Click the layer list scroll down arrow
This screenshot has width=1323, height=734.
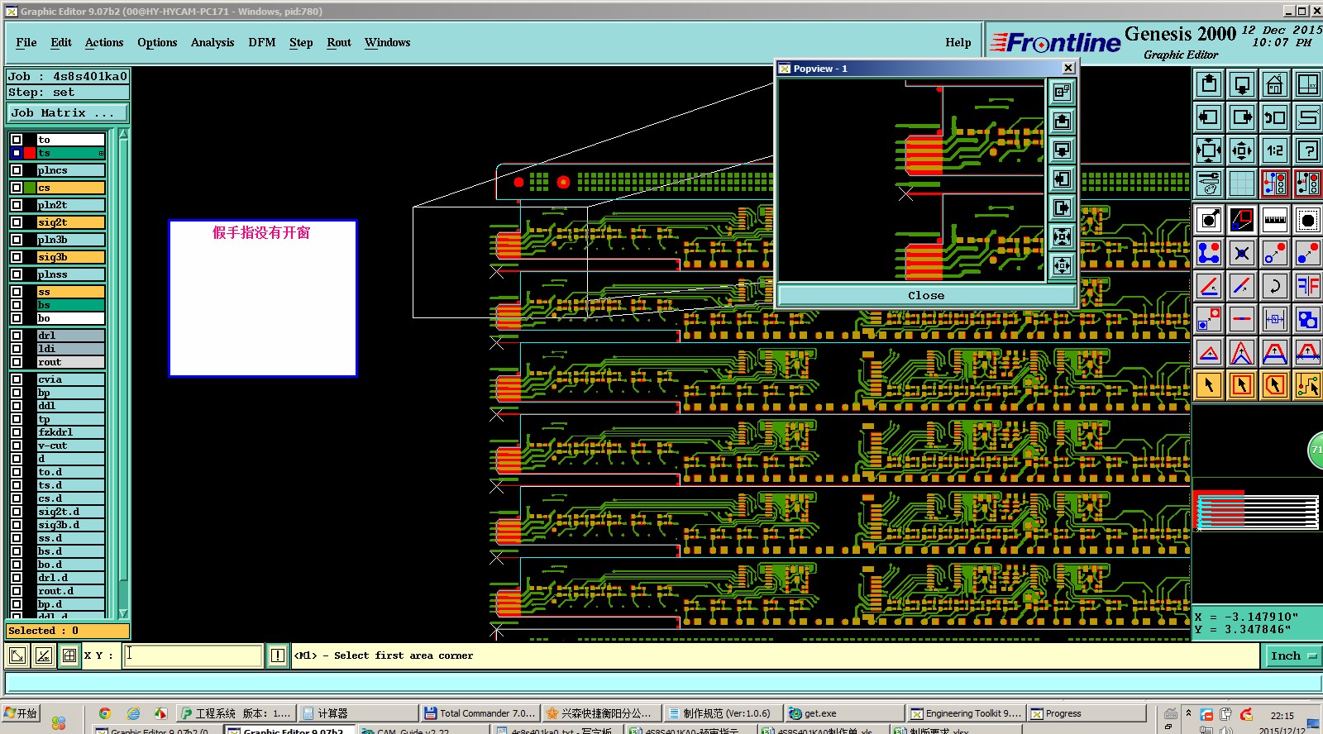[124, 613]
